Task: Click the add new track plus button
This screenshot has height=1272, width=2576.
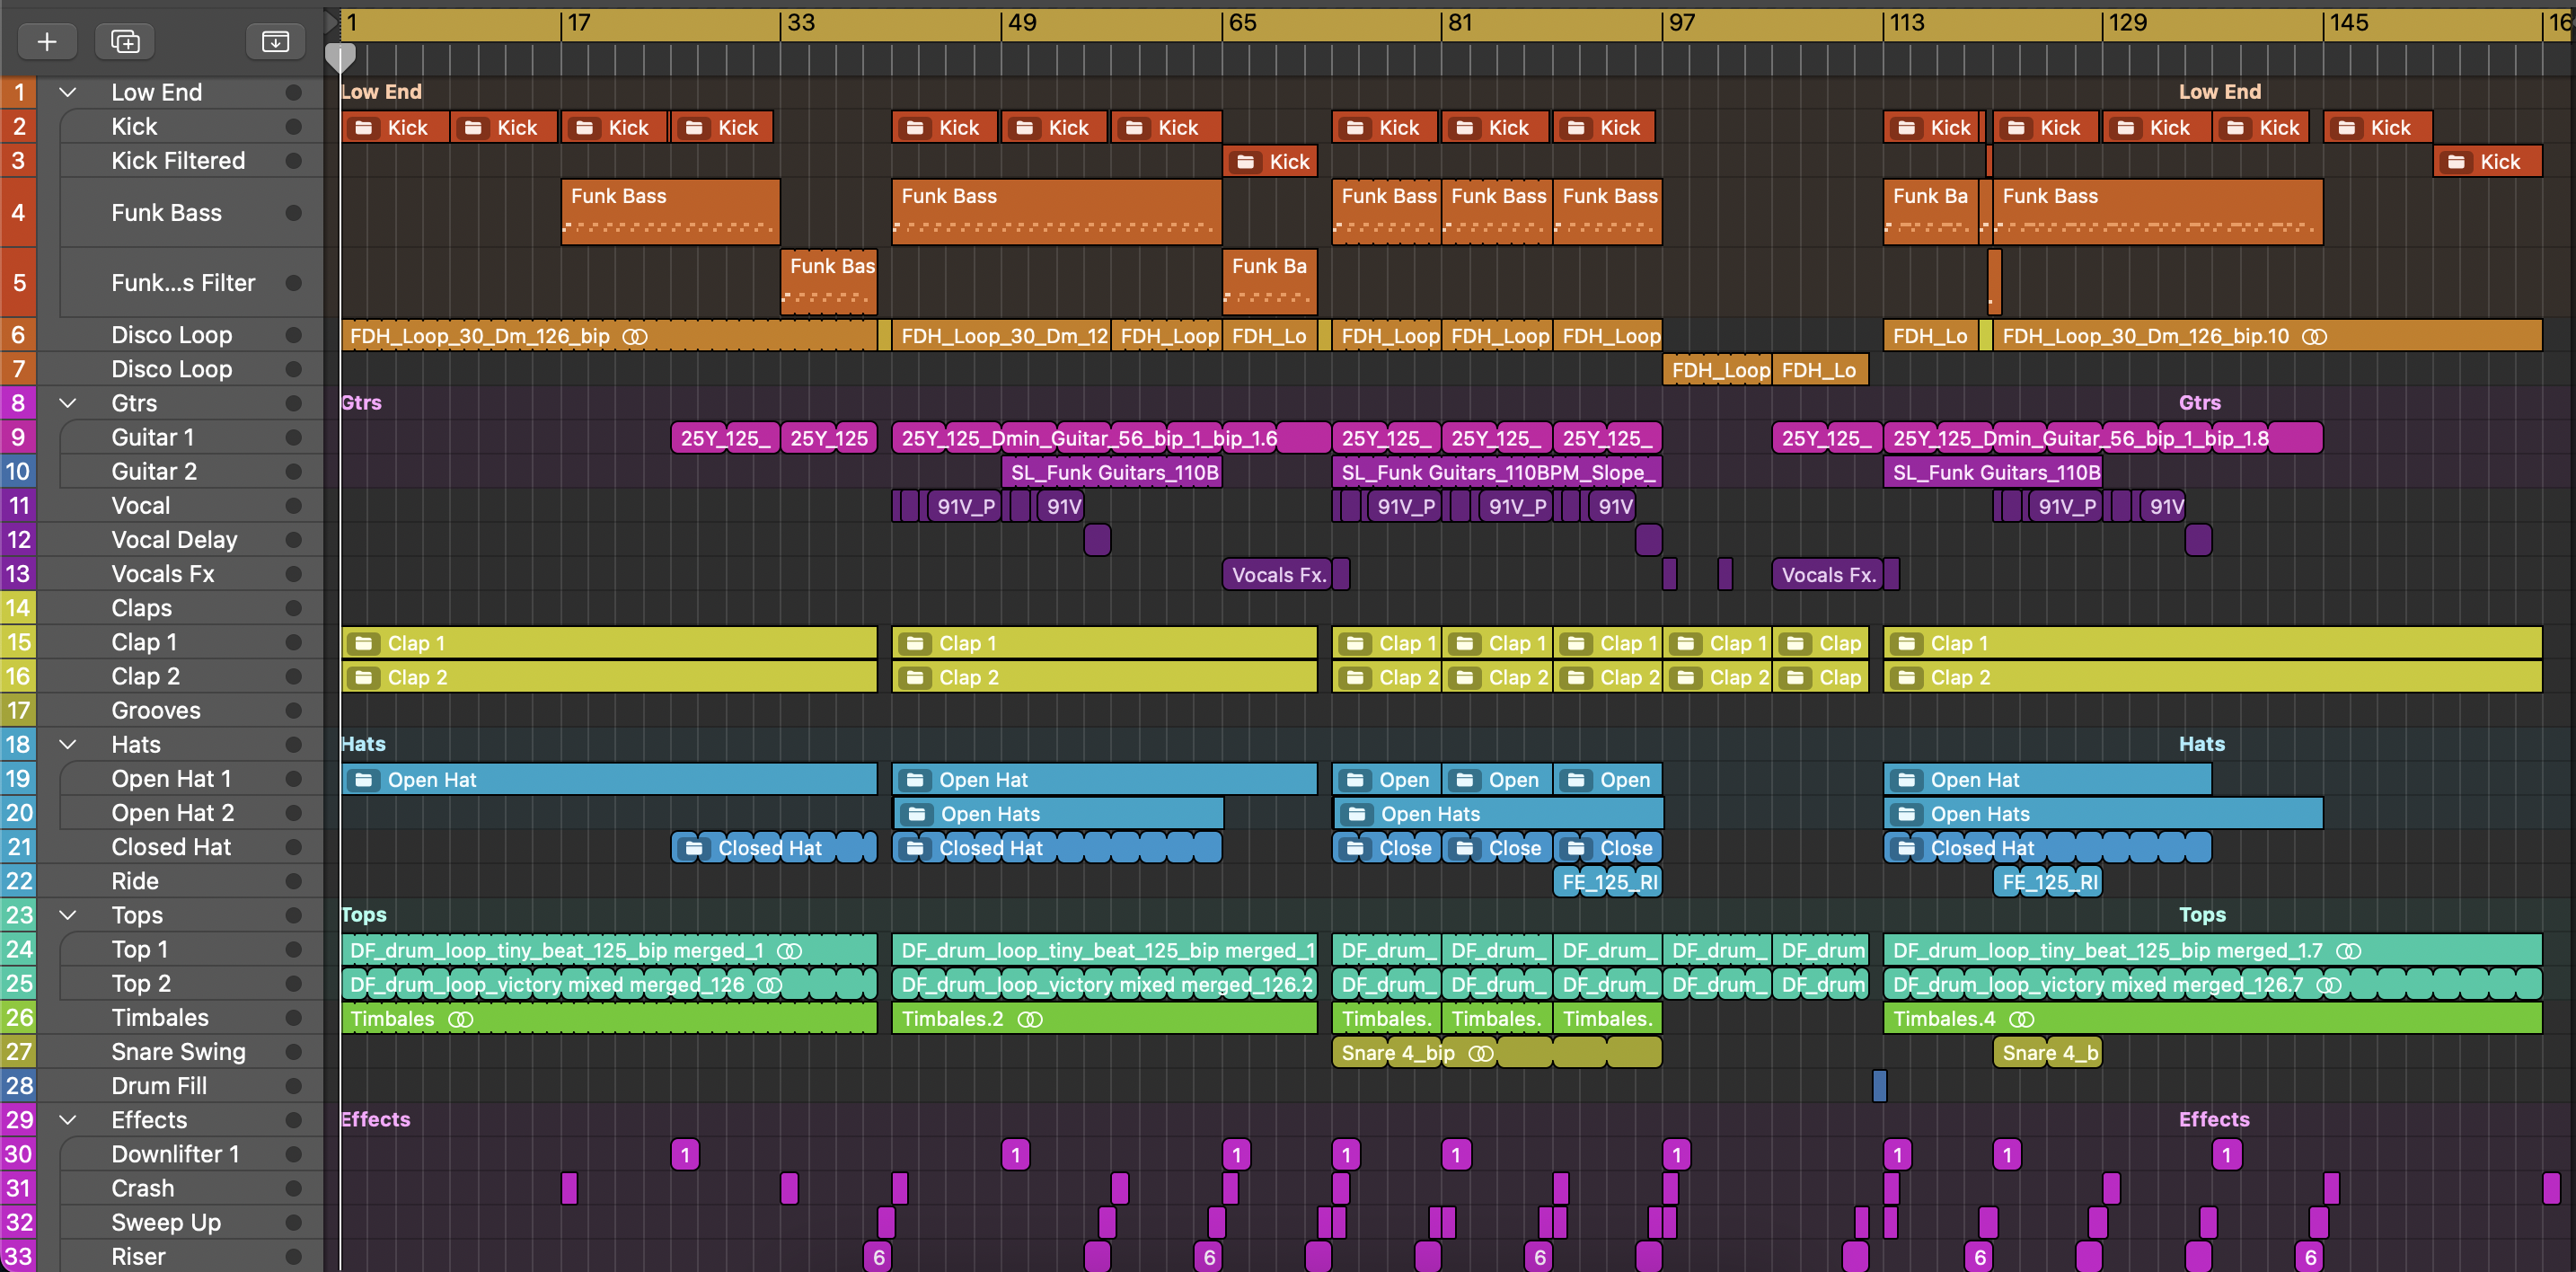Action: pos(46,41)
